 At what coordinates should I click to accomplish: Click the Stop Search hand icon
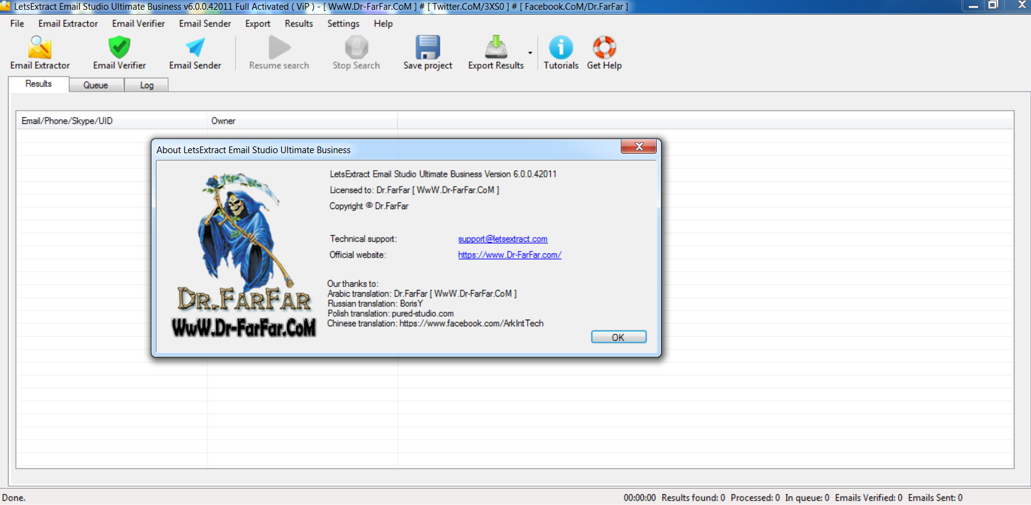pyautogui.click(x=356, y=47)
